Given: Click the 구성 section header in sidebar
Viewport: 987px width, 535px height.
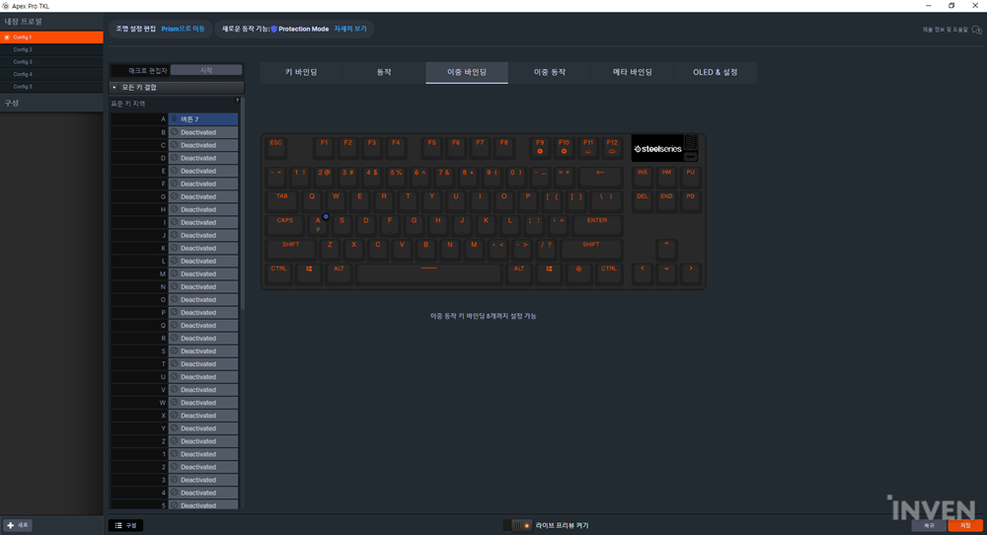Looking at the screenshot, I should click(51, 104).
